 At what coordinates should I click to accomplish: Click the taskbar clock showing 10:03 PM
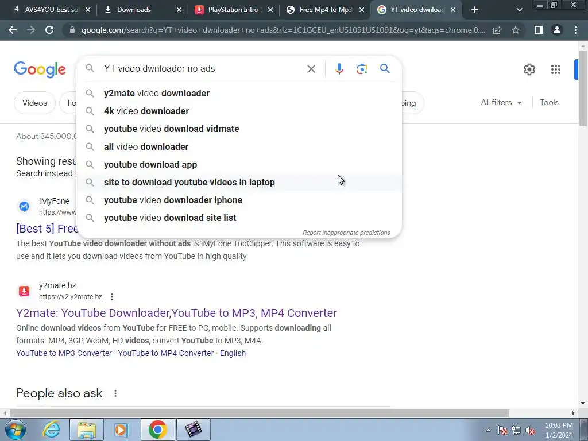coord(559,430)
